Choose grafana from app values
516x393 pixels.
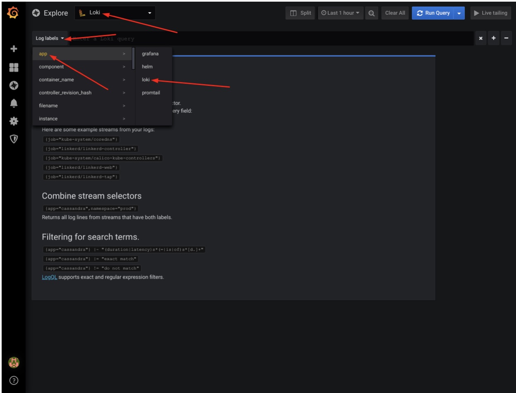(153, 54)
